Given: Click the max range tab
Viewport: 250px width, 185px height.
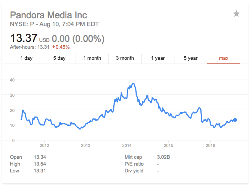Looking at the screenshot, I should [224, 58].
